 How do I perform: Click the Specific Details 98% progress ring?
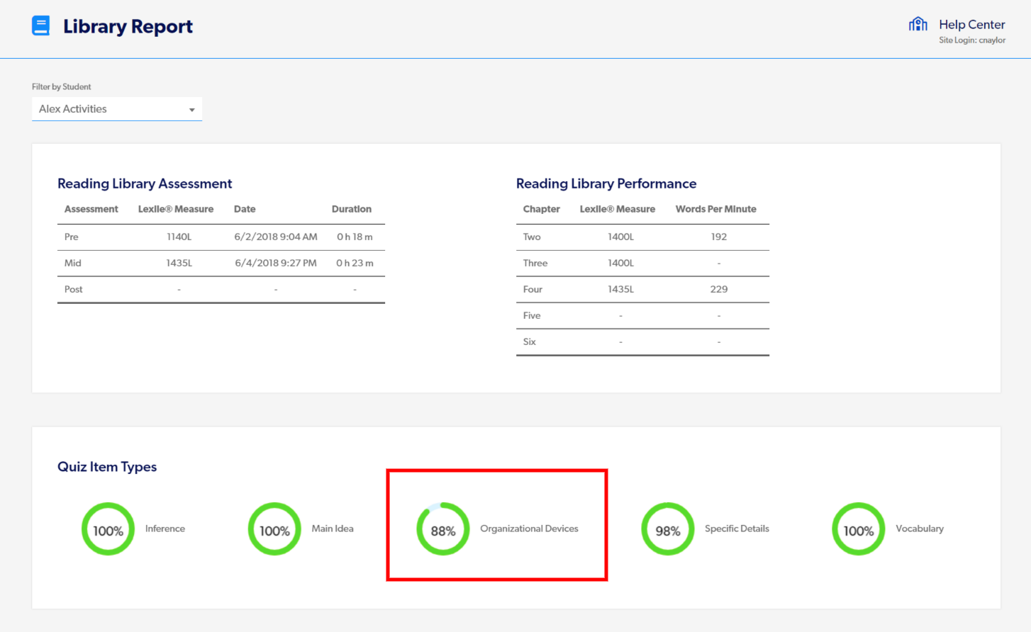(667, 529)
